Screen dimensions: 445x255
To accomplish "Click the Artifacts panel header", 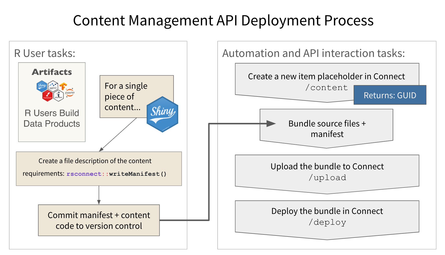I will point(51,72).
